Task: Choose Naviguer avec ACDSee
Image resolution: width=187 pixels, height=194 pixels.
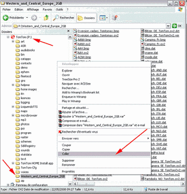Action: tap(76, 84)
